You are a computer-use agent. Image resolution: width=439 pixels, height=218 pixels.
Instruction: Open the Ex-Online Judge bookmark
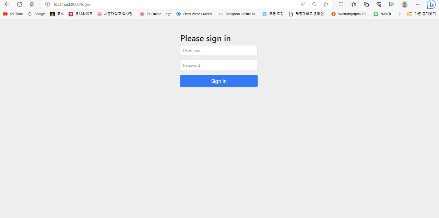coord(155,14)
